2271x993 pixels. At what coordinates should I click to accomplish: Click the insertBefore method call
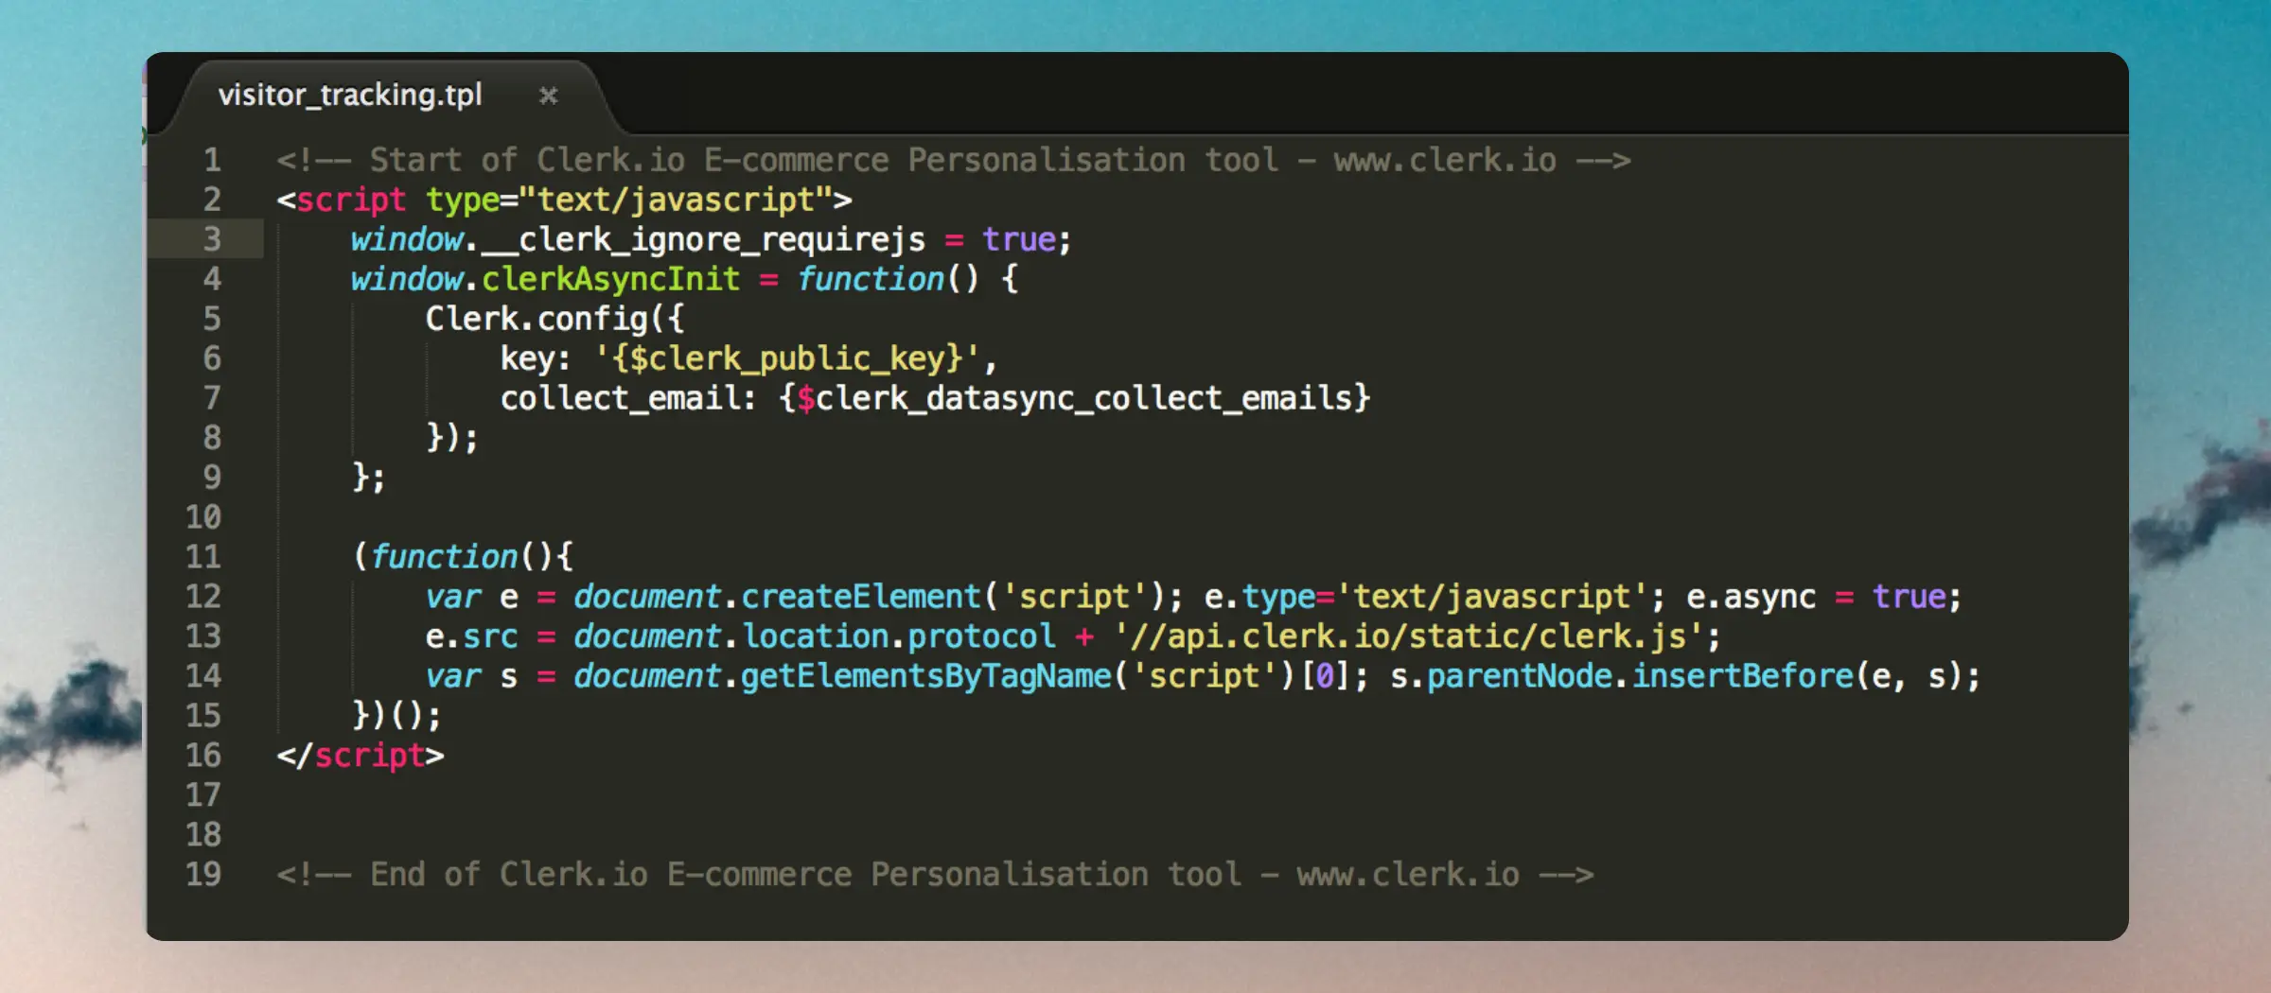coord(1742,677)
